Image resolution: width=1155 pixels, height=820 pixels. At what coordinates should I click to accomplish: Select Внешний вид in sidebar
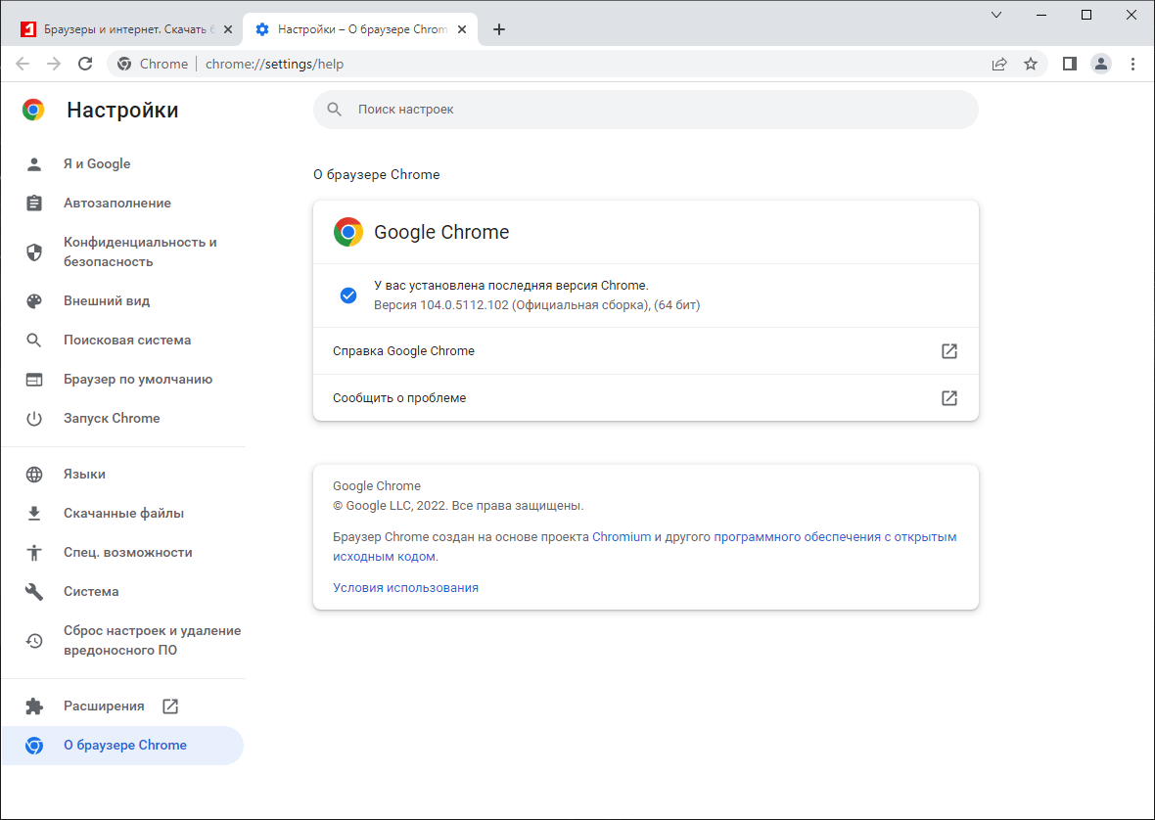(x=107, y=301)
